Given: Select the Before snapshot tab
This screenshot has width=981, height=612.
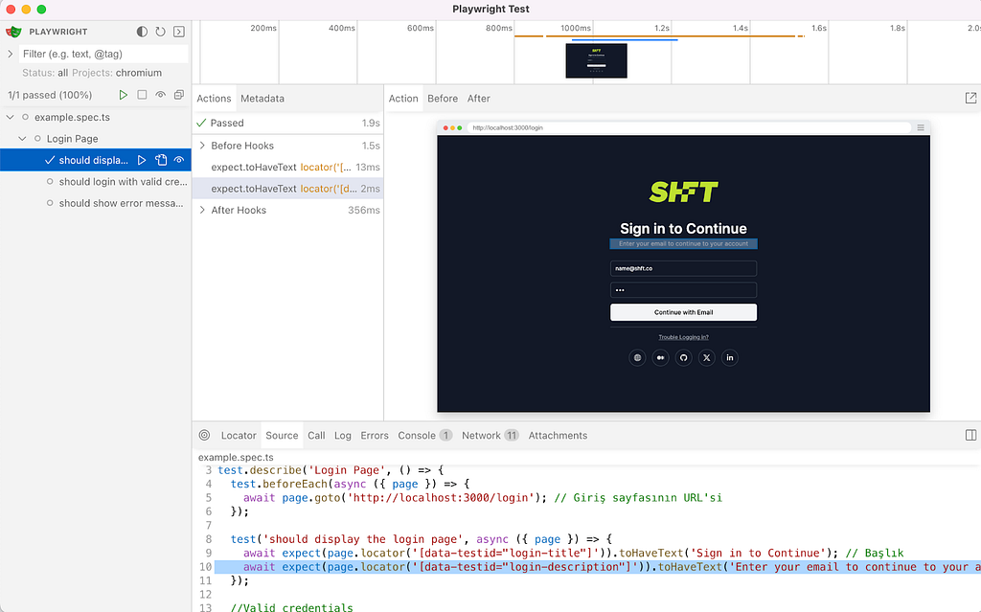Looking at the screenshot, I should [443, 99].
